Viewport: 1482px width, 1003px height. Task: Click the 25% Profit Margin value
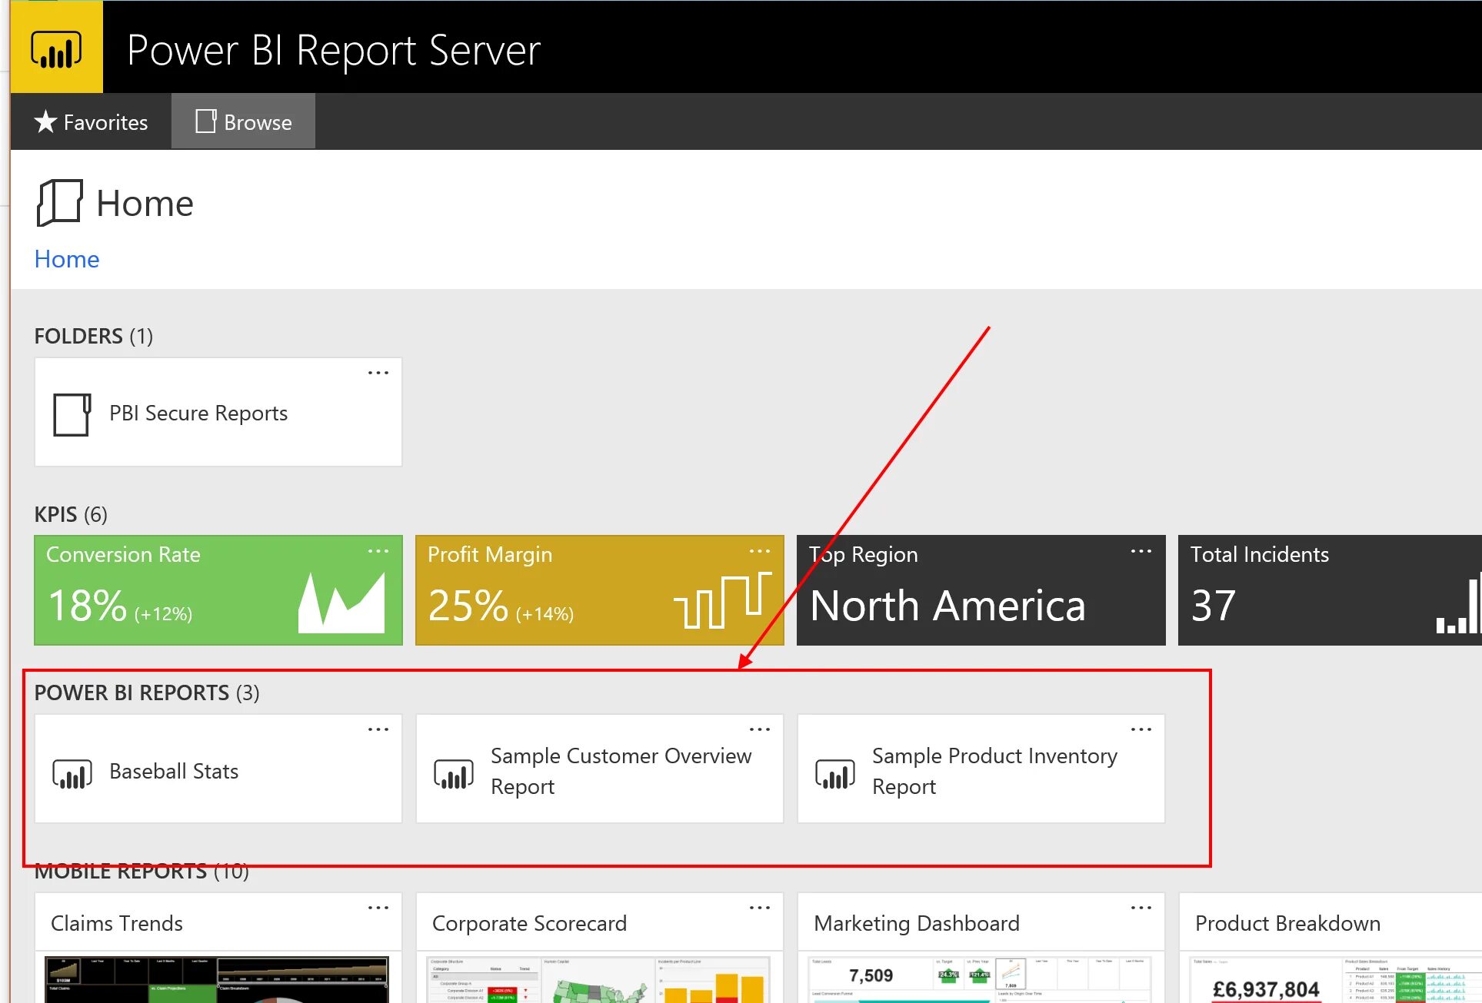(468, 606)
